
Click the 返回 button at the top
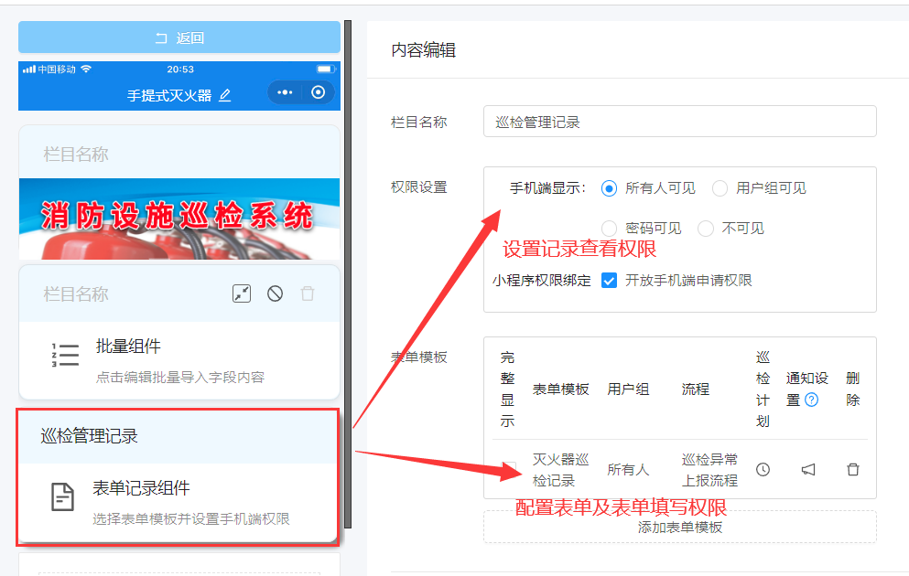point(179,37)
